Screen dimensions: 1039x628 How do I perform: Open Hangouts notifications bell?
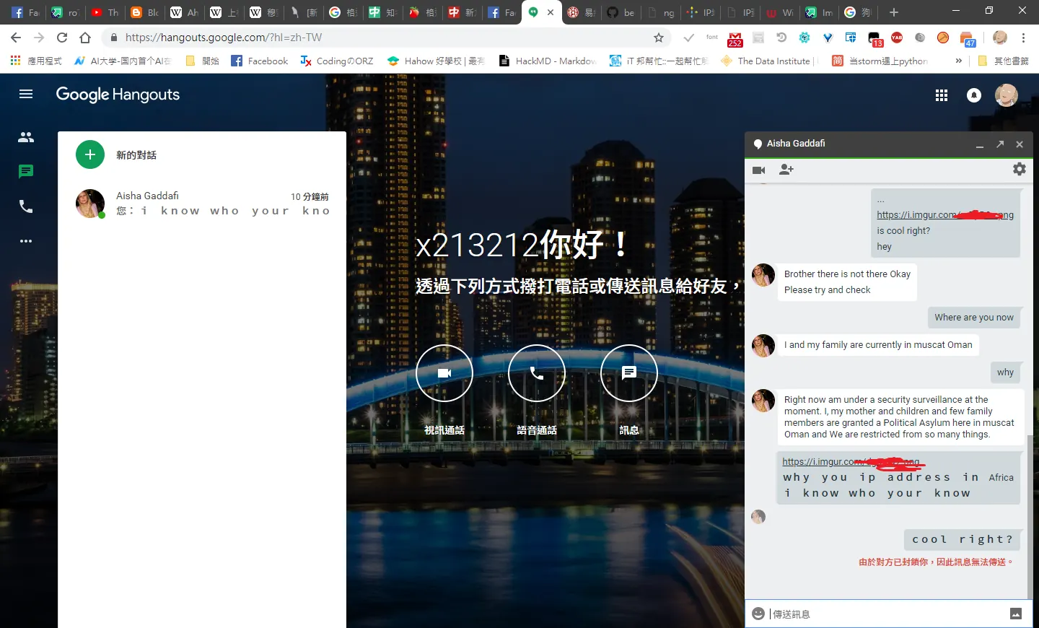click(x=974, y=95)
